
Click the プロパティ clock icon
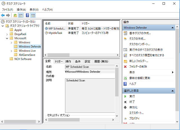point(125,119)
